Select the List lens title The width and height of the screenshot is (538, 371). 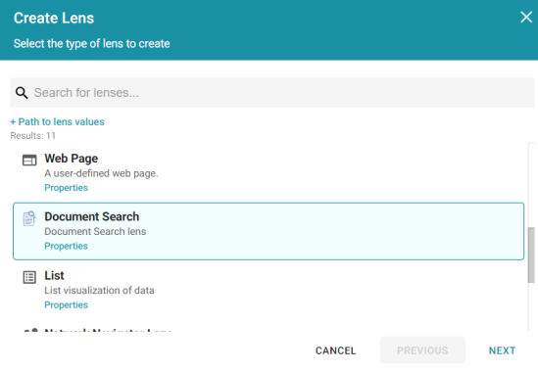pyautogui.click(x=54, y=275)
